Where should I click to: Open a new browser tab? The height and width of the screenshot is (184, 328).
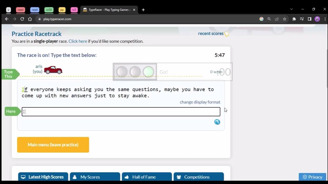pyautogui.click(x=143, y=10)
